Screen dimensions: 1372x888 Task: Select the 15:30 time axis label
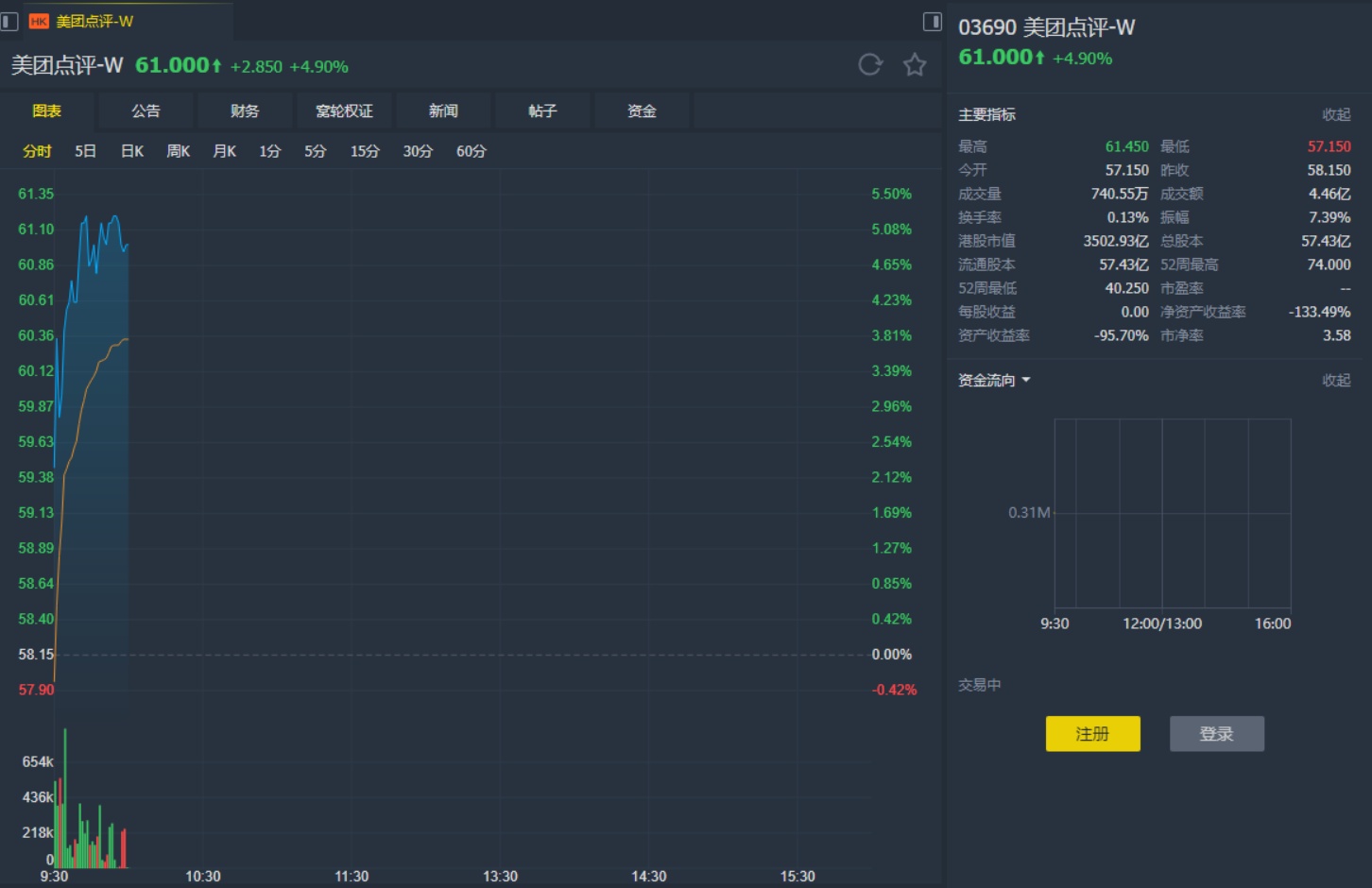coord(797,877)
